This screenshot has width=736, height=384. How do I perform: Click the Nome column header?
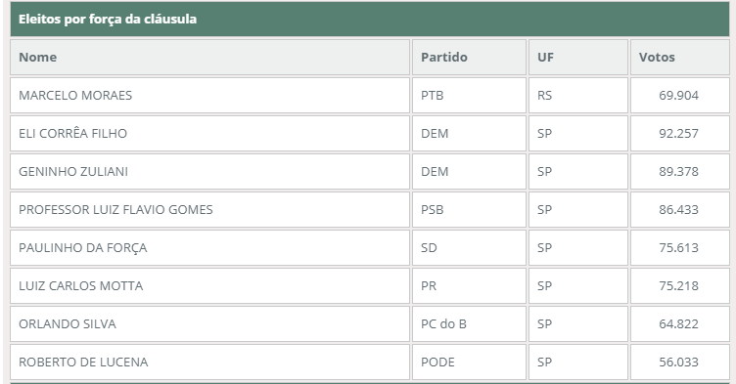[209, 58]
